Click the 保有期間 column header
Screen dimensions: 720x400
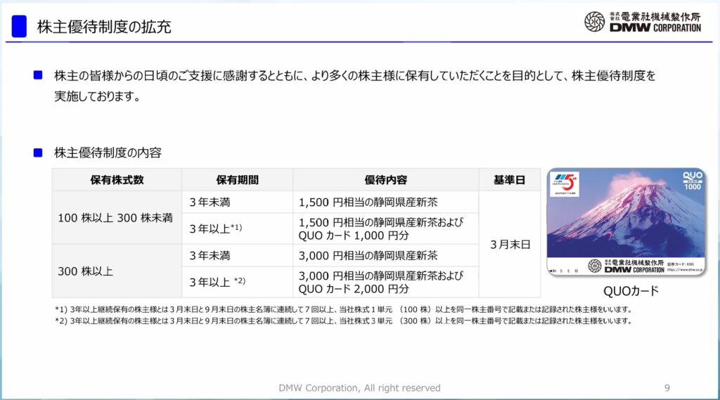(x=237, y=180)
